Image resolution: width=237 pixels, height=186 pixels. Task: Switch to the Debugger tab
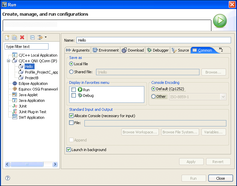[158, 50]
